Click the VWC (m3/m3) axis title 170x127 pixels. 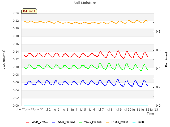pos(4,60)
